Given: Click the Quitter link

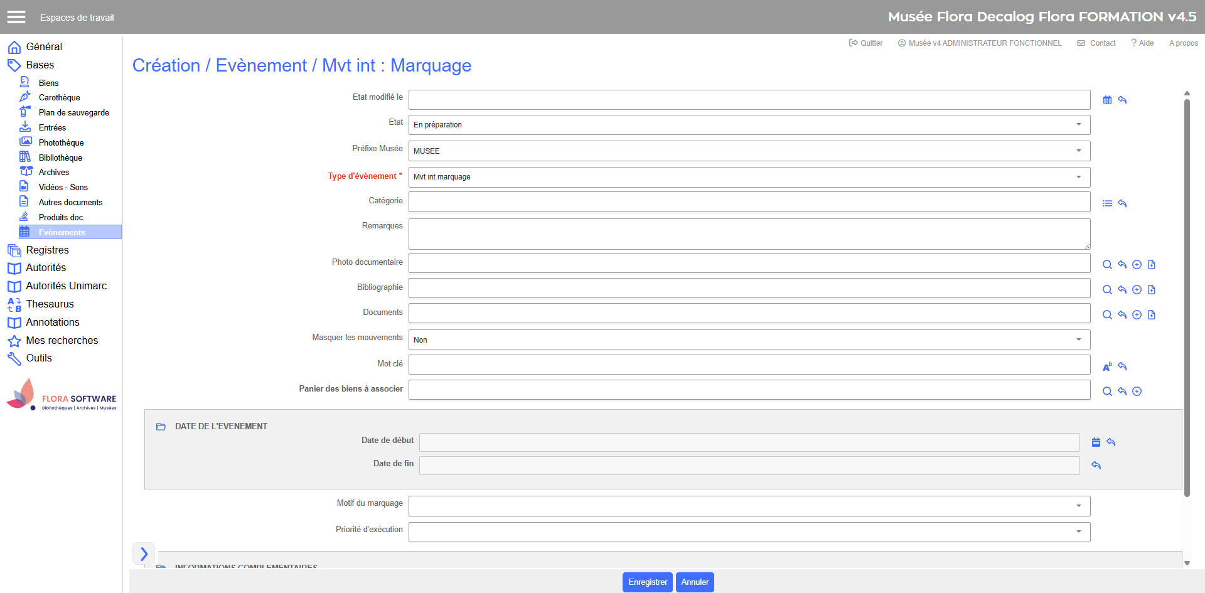Looking at the screenshot, I should click(866, 43).
